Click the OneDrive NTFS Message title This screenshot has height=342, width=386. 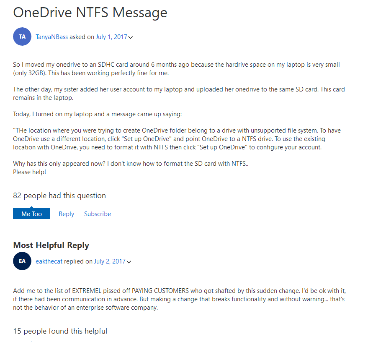pos(90,12)
